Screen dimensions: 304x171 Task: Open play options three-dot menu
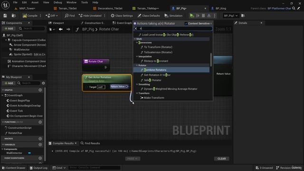tap(215, 16)
